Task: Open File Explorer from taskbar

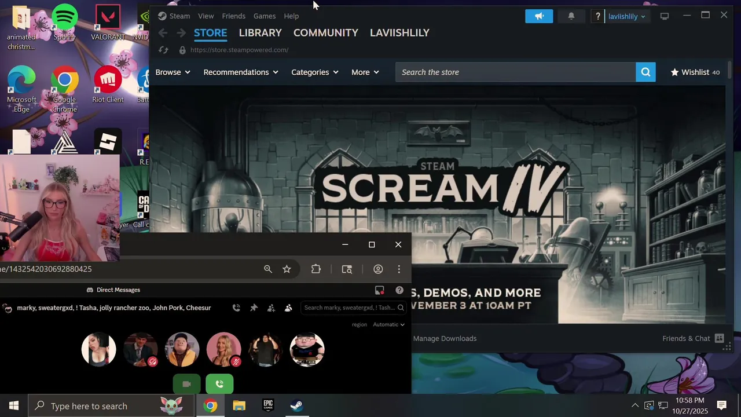Action: point(239,405)
